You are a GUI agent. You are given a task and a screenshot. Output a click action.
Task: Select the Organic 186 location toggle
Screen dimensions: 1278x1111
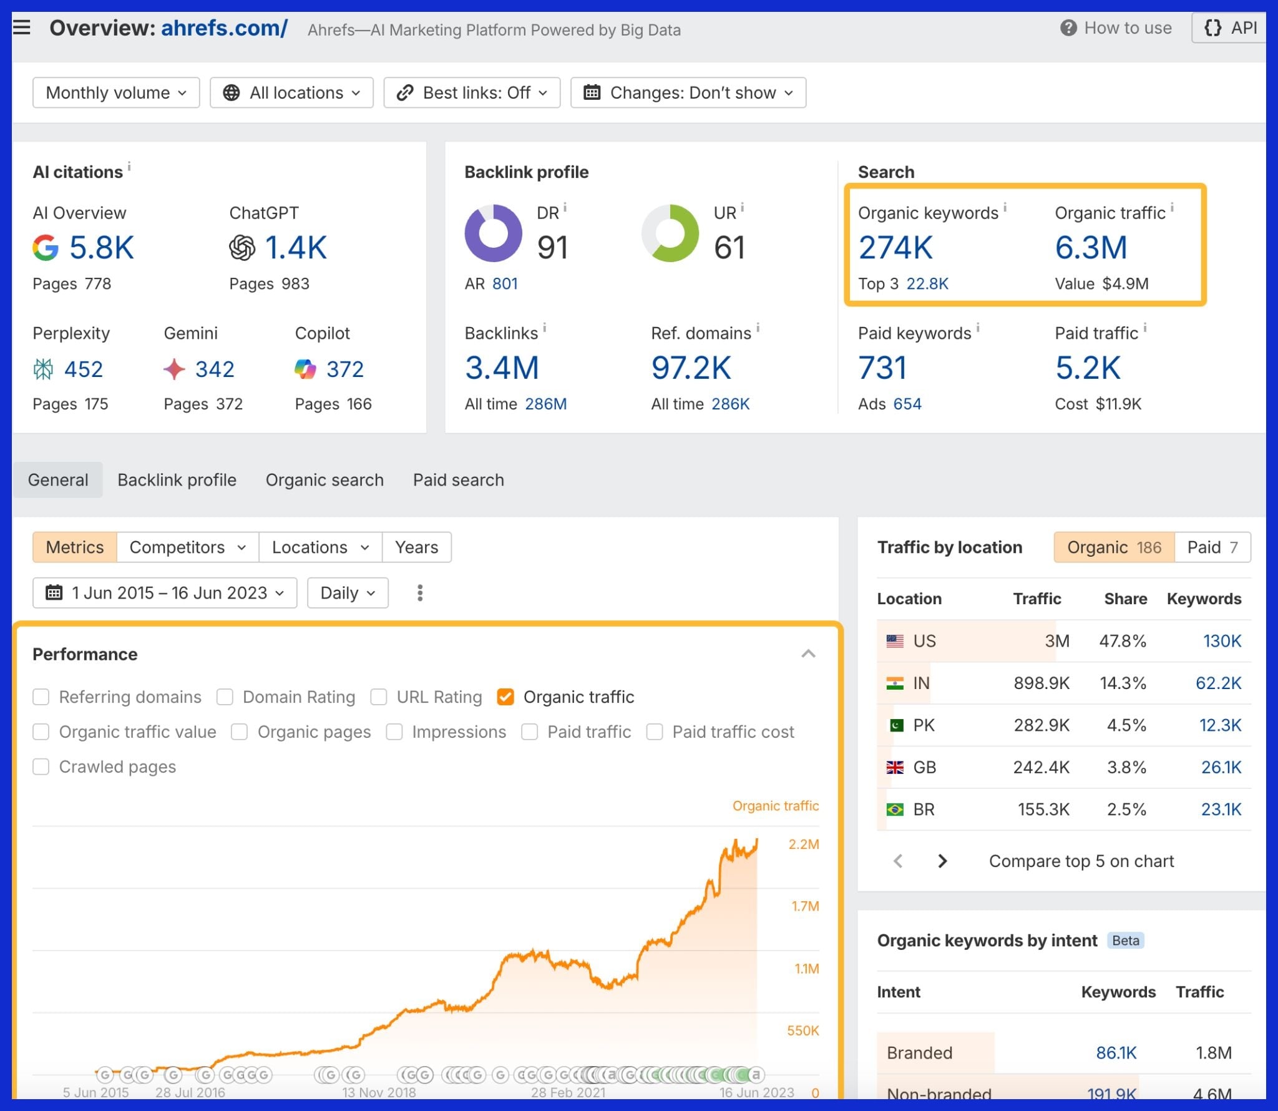1115,547
